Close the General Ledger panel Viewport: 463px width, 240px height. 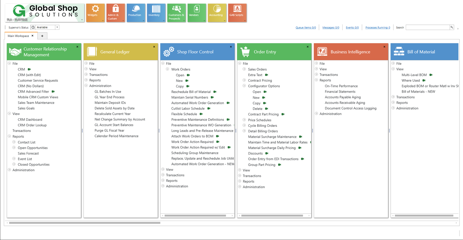154,47
